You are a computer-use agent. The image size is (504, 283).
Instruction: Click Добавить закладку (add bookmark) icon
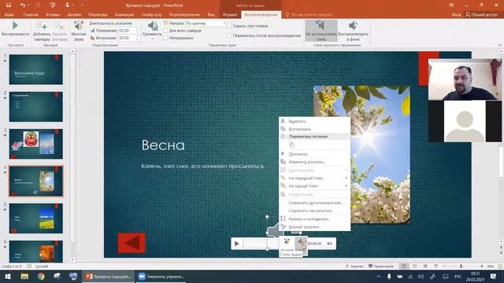pyautogui.click(x=42, y=26)
